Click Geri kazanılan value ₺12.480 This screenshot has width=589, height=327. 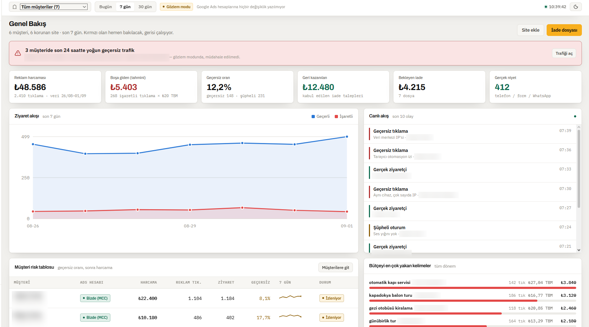tap(318, 87)
